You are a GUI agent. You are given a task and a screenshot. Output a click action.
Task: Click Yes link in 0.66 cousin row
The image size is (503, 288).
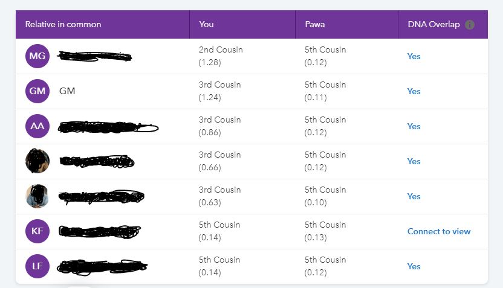point(414,161)
